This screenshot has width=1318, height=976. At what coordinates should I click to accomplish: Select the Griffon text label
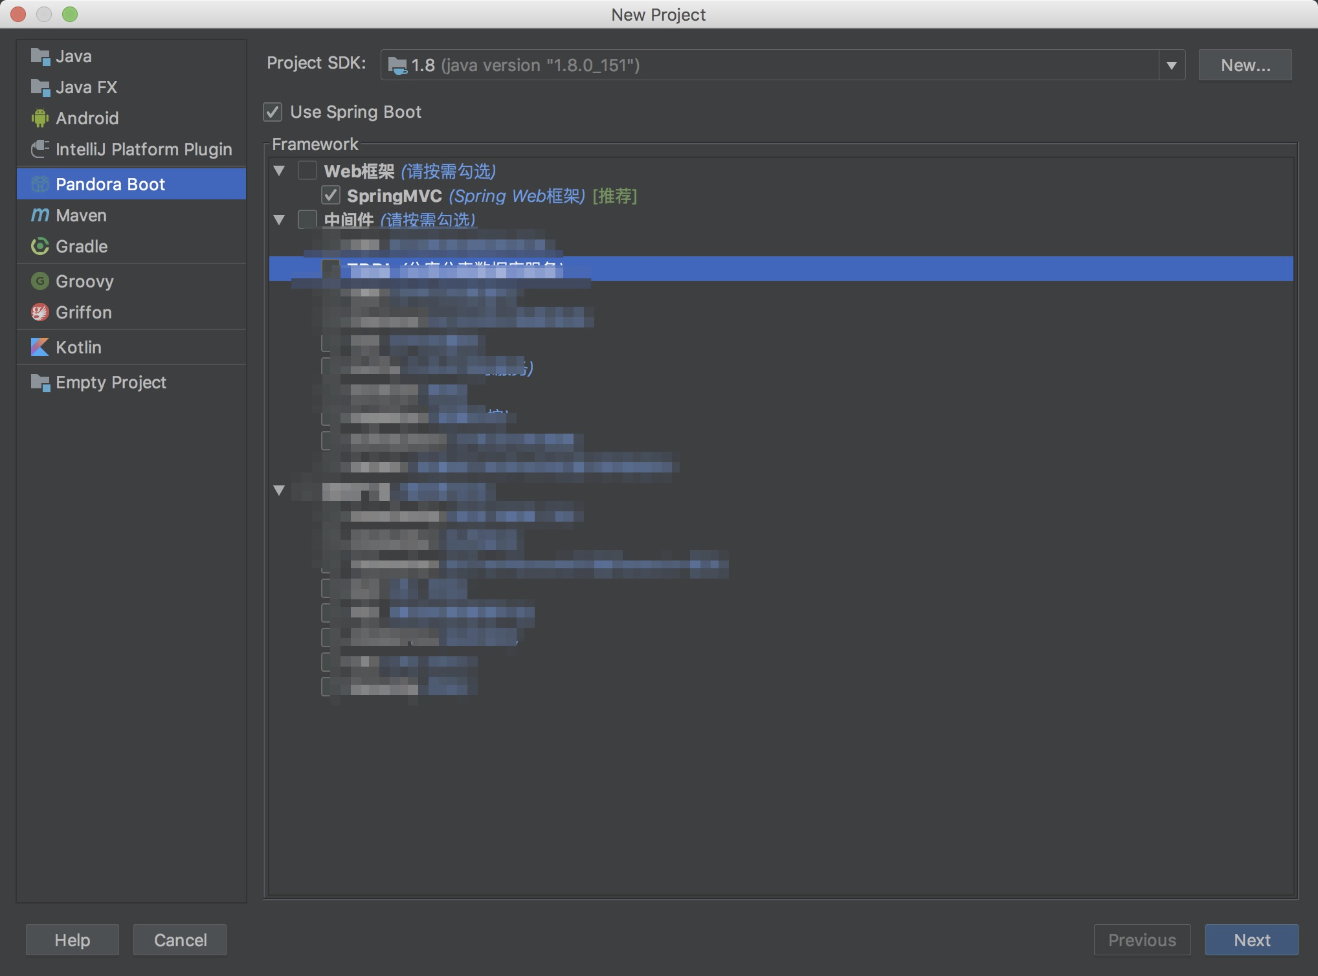[x=84, y=313]
